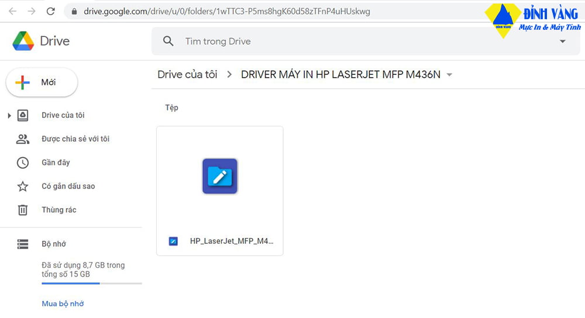This screenshot has height=318, width=585.
Task: Click the shared people icon
Action: pyautogui.click(x=23, y=139)
